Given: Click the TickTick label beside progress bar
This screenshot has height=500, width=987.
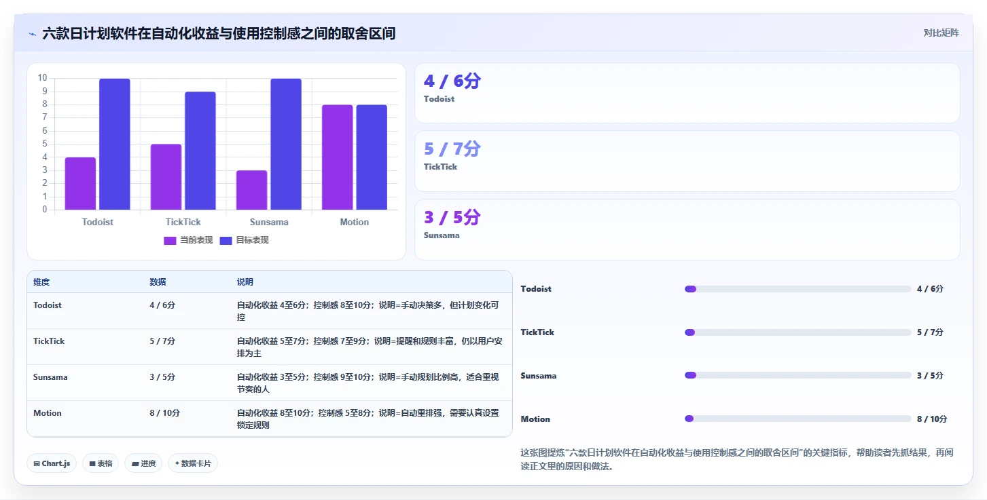Looking at the screenshot, I should pos(537,332).
